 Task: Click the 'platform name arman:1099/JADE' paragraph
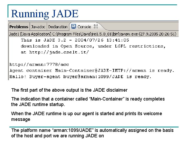coord(92,133)
